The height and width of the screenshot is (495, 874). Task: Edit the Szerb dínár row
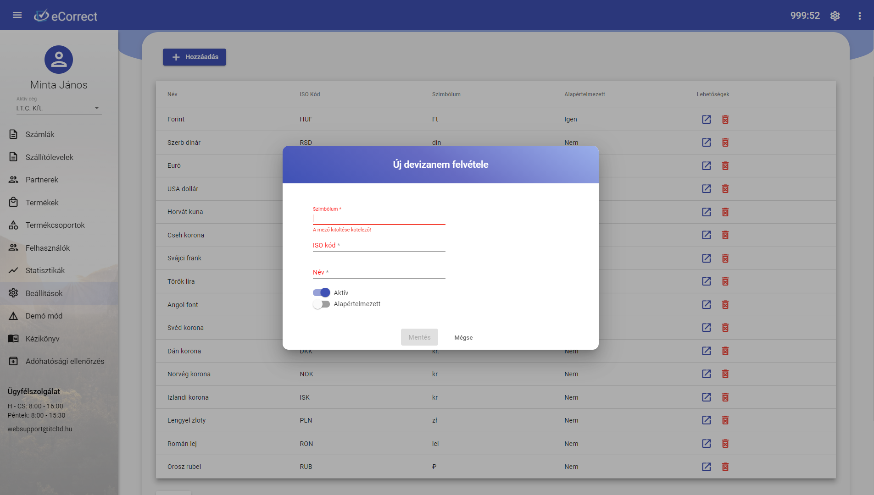pyautogui.click(x=707, y=143)
